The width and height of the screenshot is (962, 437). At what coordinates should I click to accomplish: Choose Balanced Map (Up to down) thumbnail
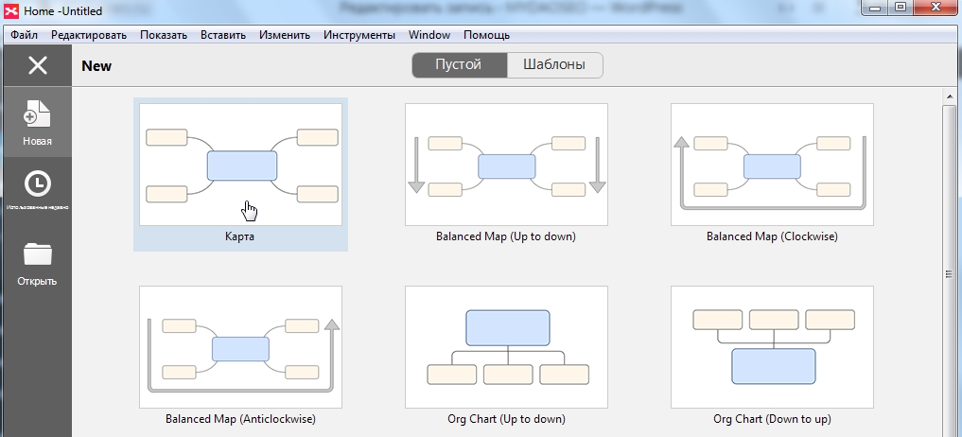pos(506,165)
